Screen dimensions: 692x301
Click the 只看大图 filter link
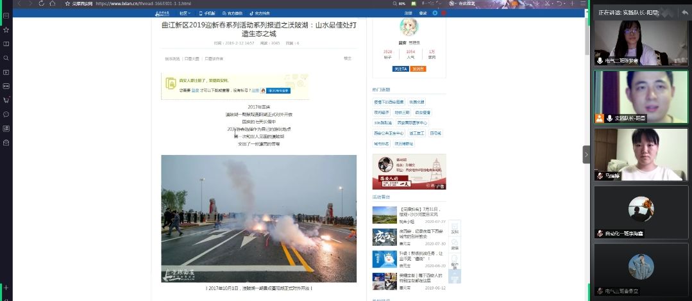click(x=192, y=59)
